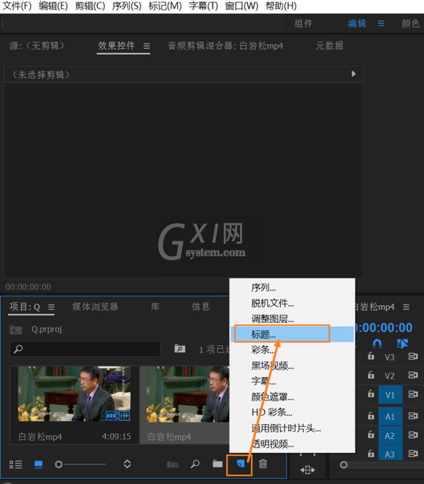Screen dimensions: 424x484
Task: Click the V2 track target label
Action: tap(390, 375)
